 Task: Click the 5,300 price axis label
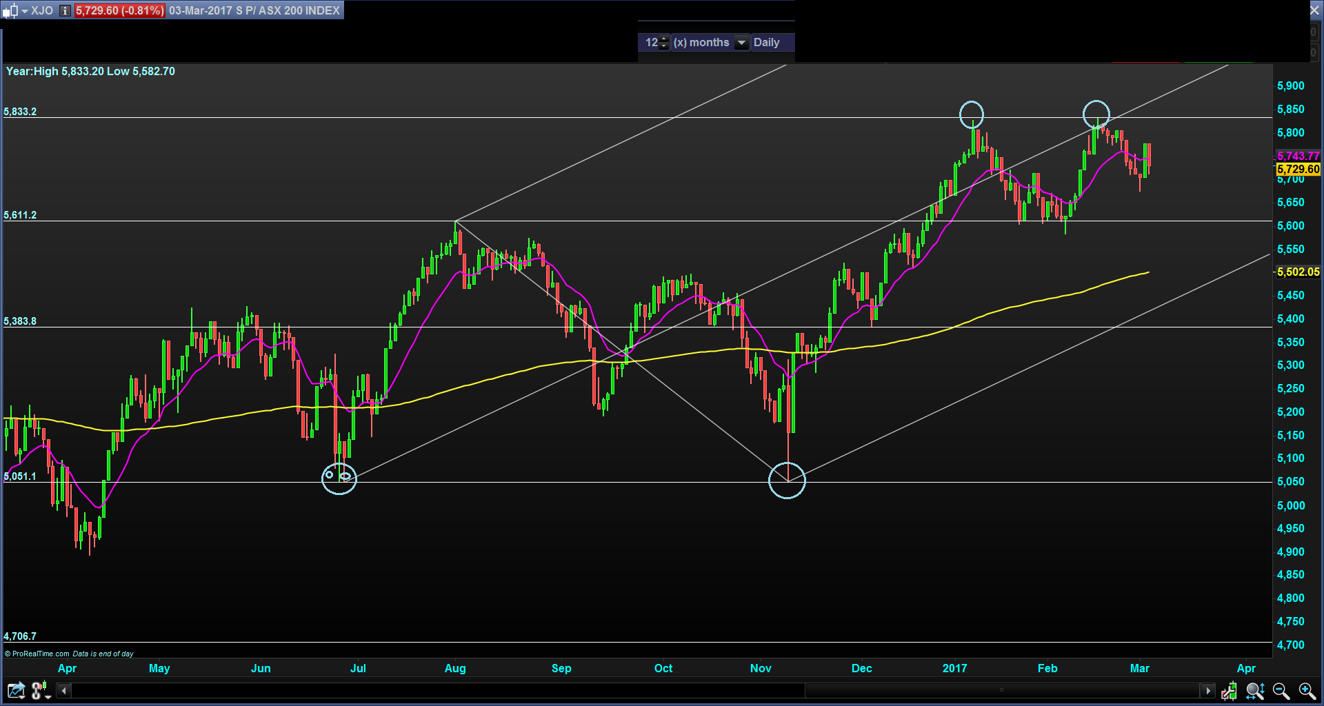coord(1291,365)
